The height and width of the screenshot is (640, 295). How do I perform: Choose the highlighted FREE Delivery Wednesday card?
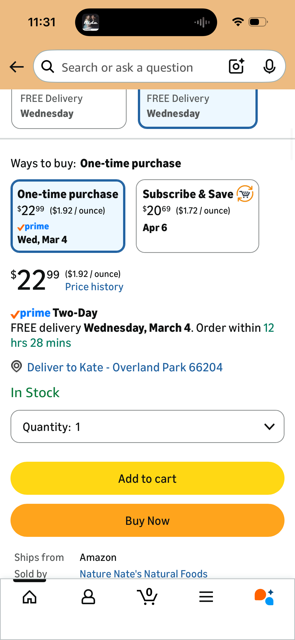pyautogui.click(x=197, y=108)
